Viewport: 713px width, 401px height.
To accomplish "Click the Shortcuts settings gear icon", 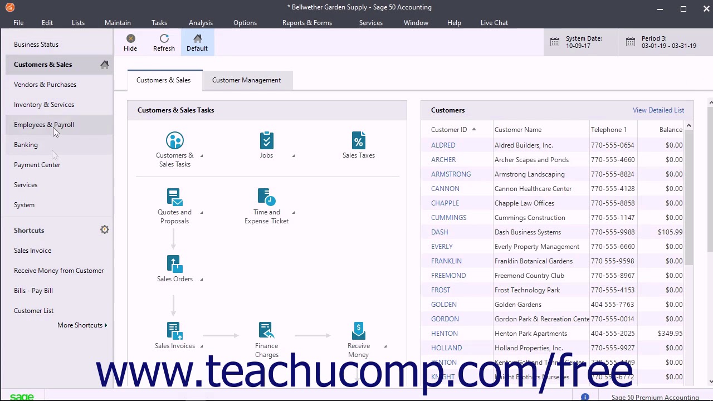I will coord(105,229).
